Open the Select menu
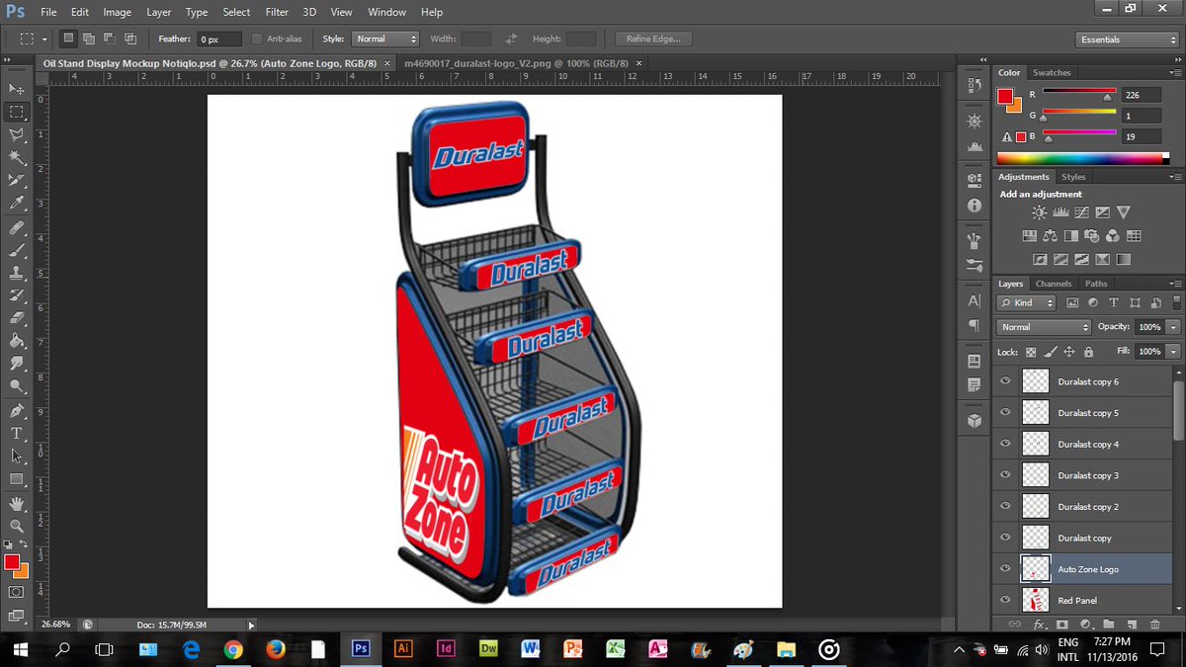The width and height of the screenshot is (1186, 667). pos(236,12)
